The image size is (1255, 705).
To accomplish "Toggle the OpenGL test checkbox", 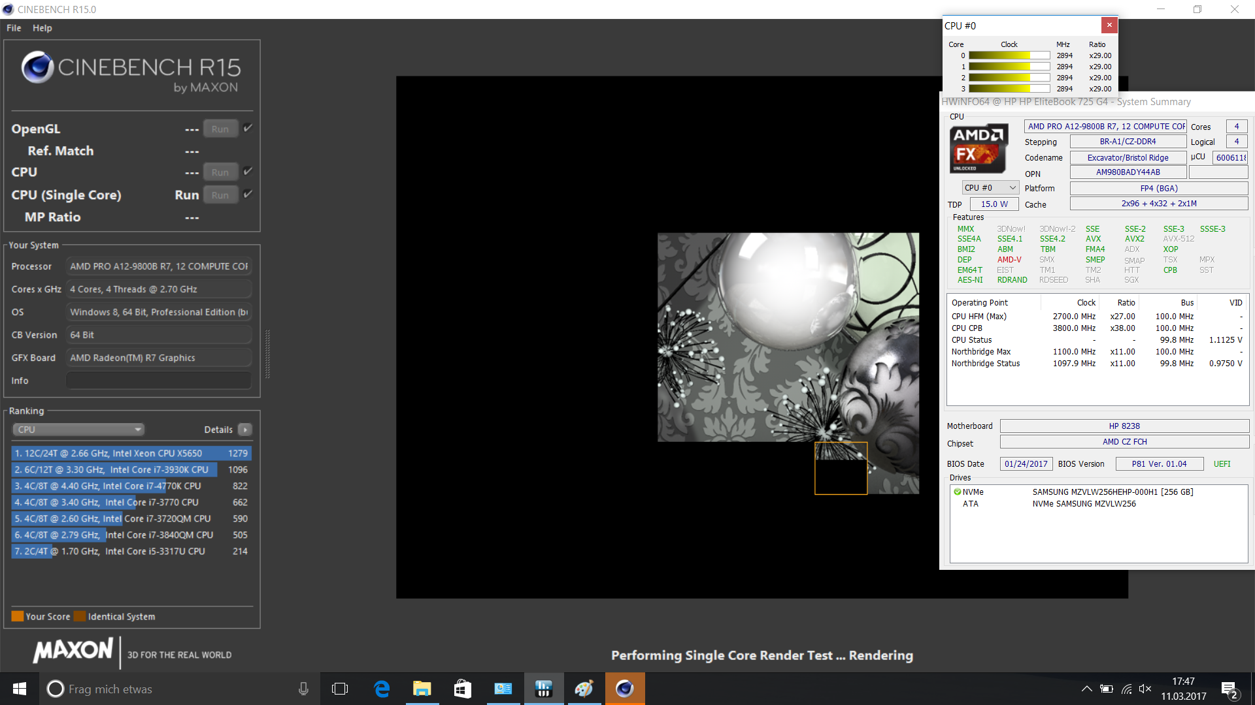I will coord(248,128).
